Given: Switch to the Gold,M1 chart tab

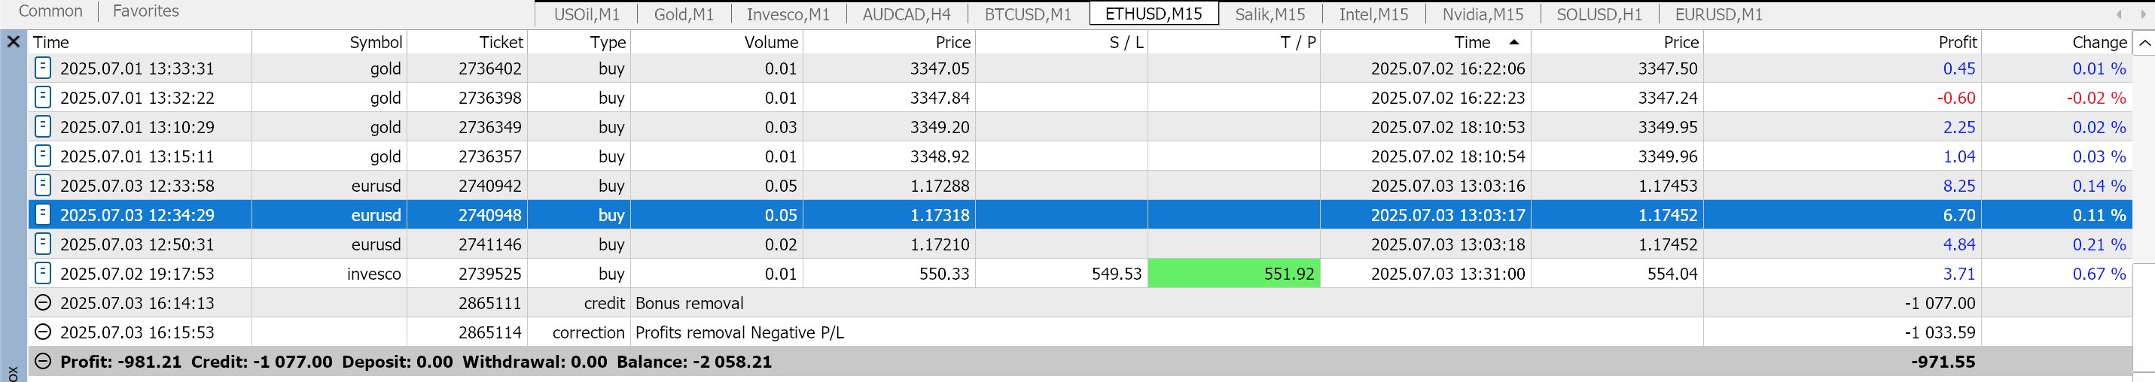Looking at the screenshot, I should pyautogui.click(x=684, y=14).
